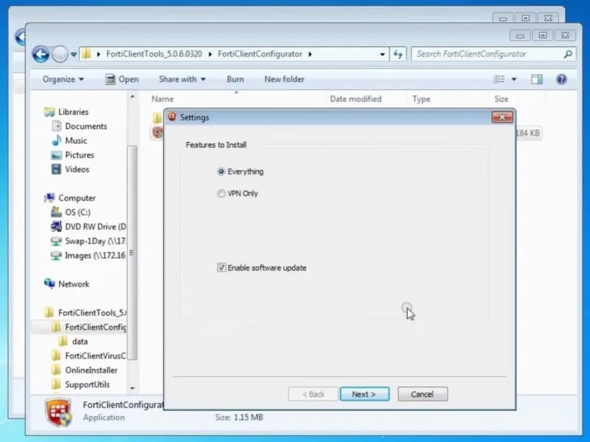Open the data folder in tree
The image size is (590, 442).
tap(80, 341)
